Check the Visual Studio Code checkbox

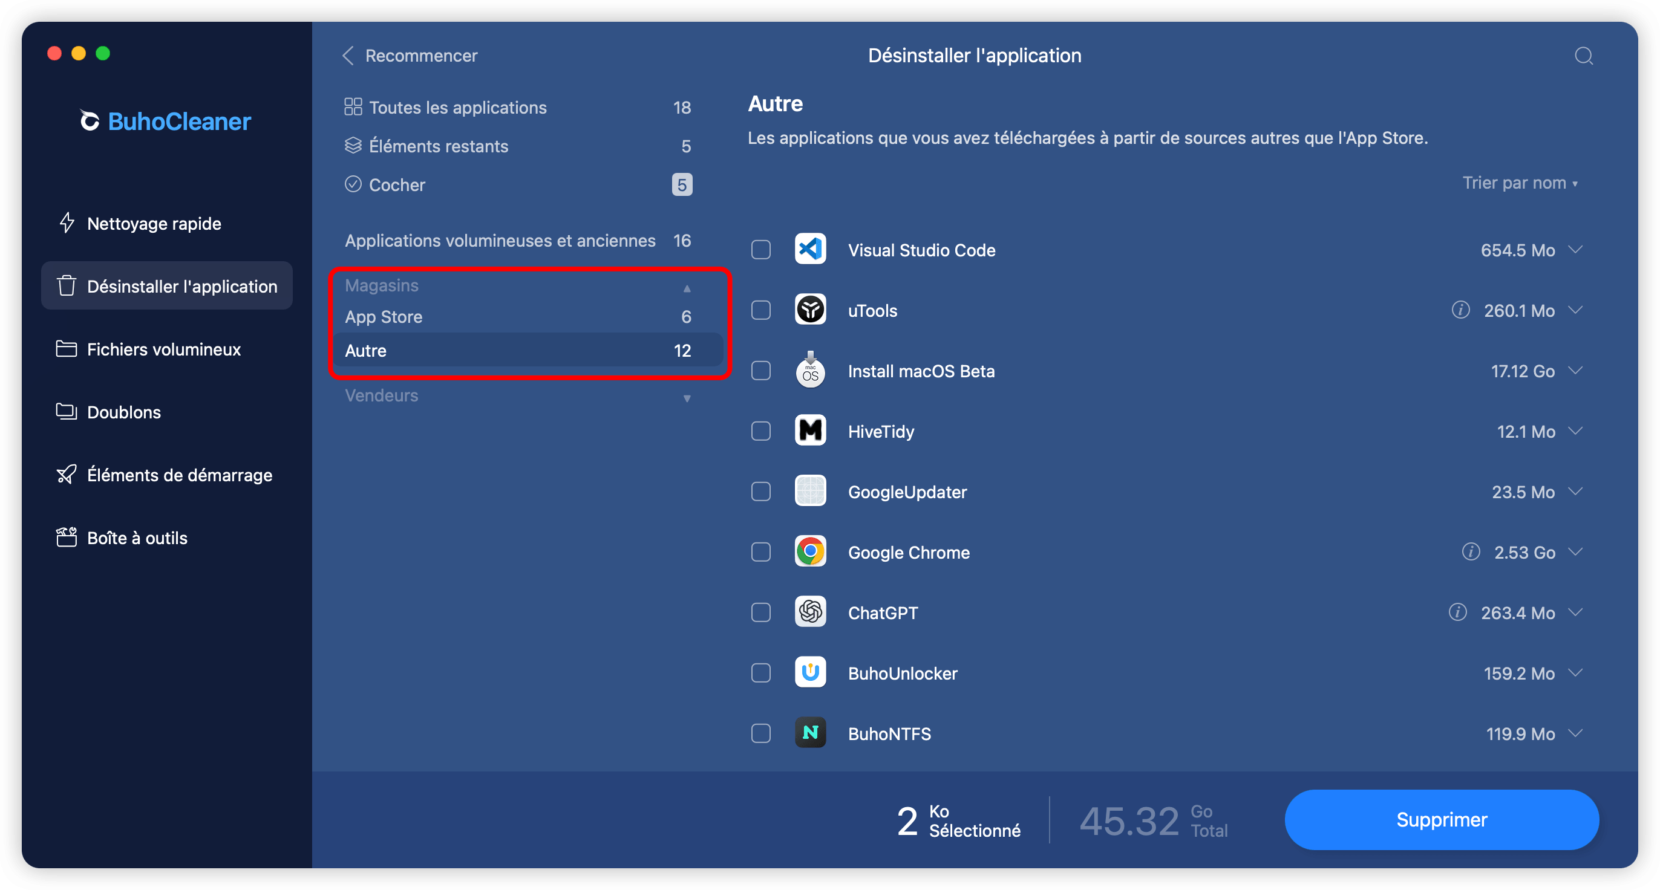point(760,250)
